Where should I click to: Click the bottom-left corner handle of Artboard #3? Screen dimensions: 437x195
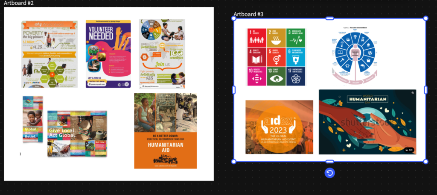coord(233,162)
